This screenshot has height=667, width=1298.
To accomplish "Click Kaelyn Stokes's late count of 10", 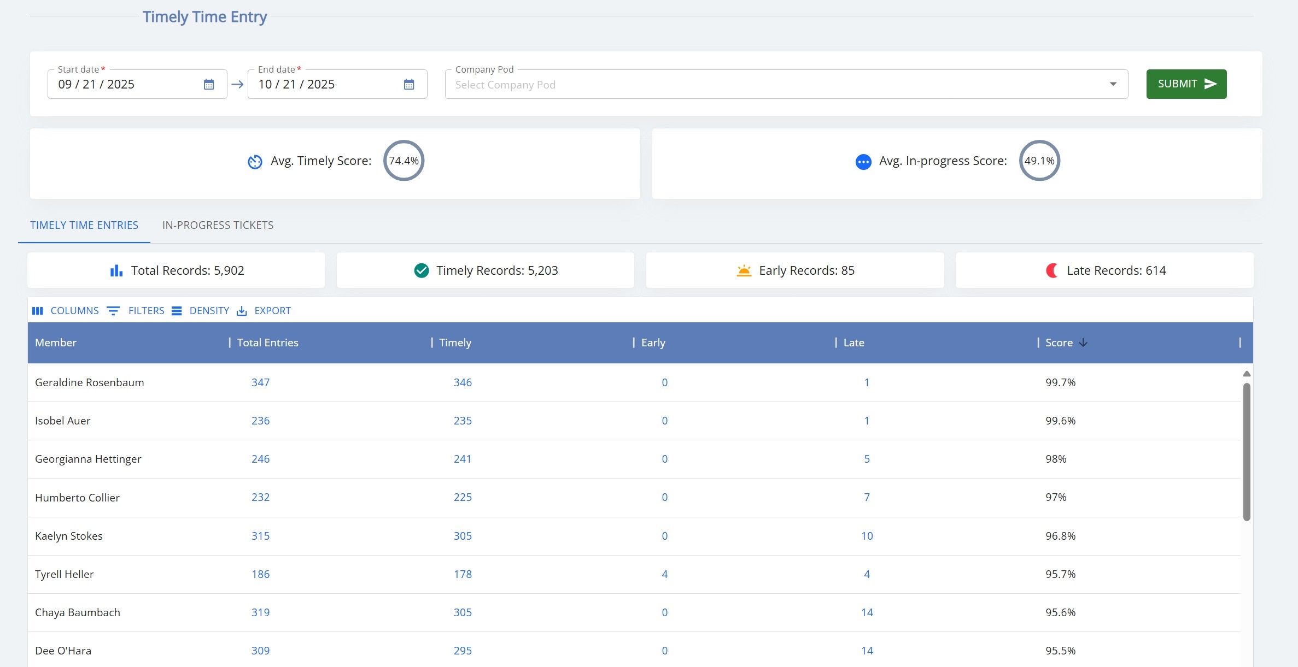I will (x=867, y=536).
